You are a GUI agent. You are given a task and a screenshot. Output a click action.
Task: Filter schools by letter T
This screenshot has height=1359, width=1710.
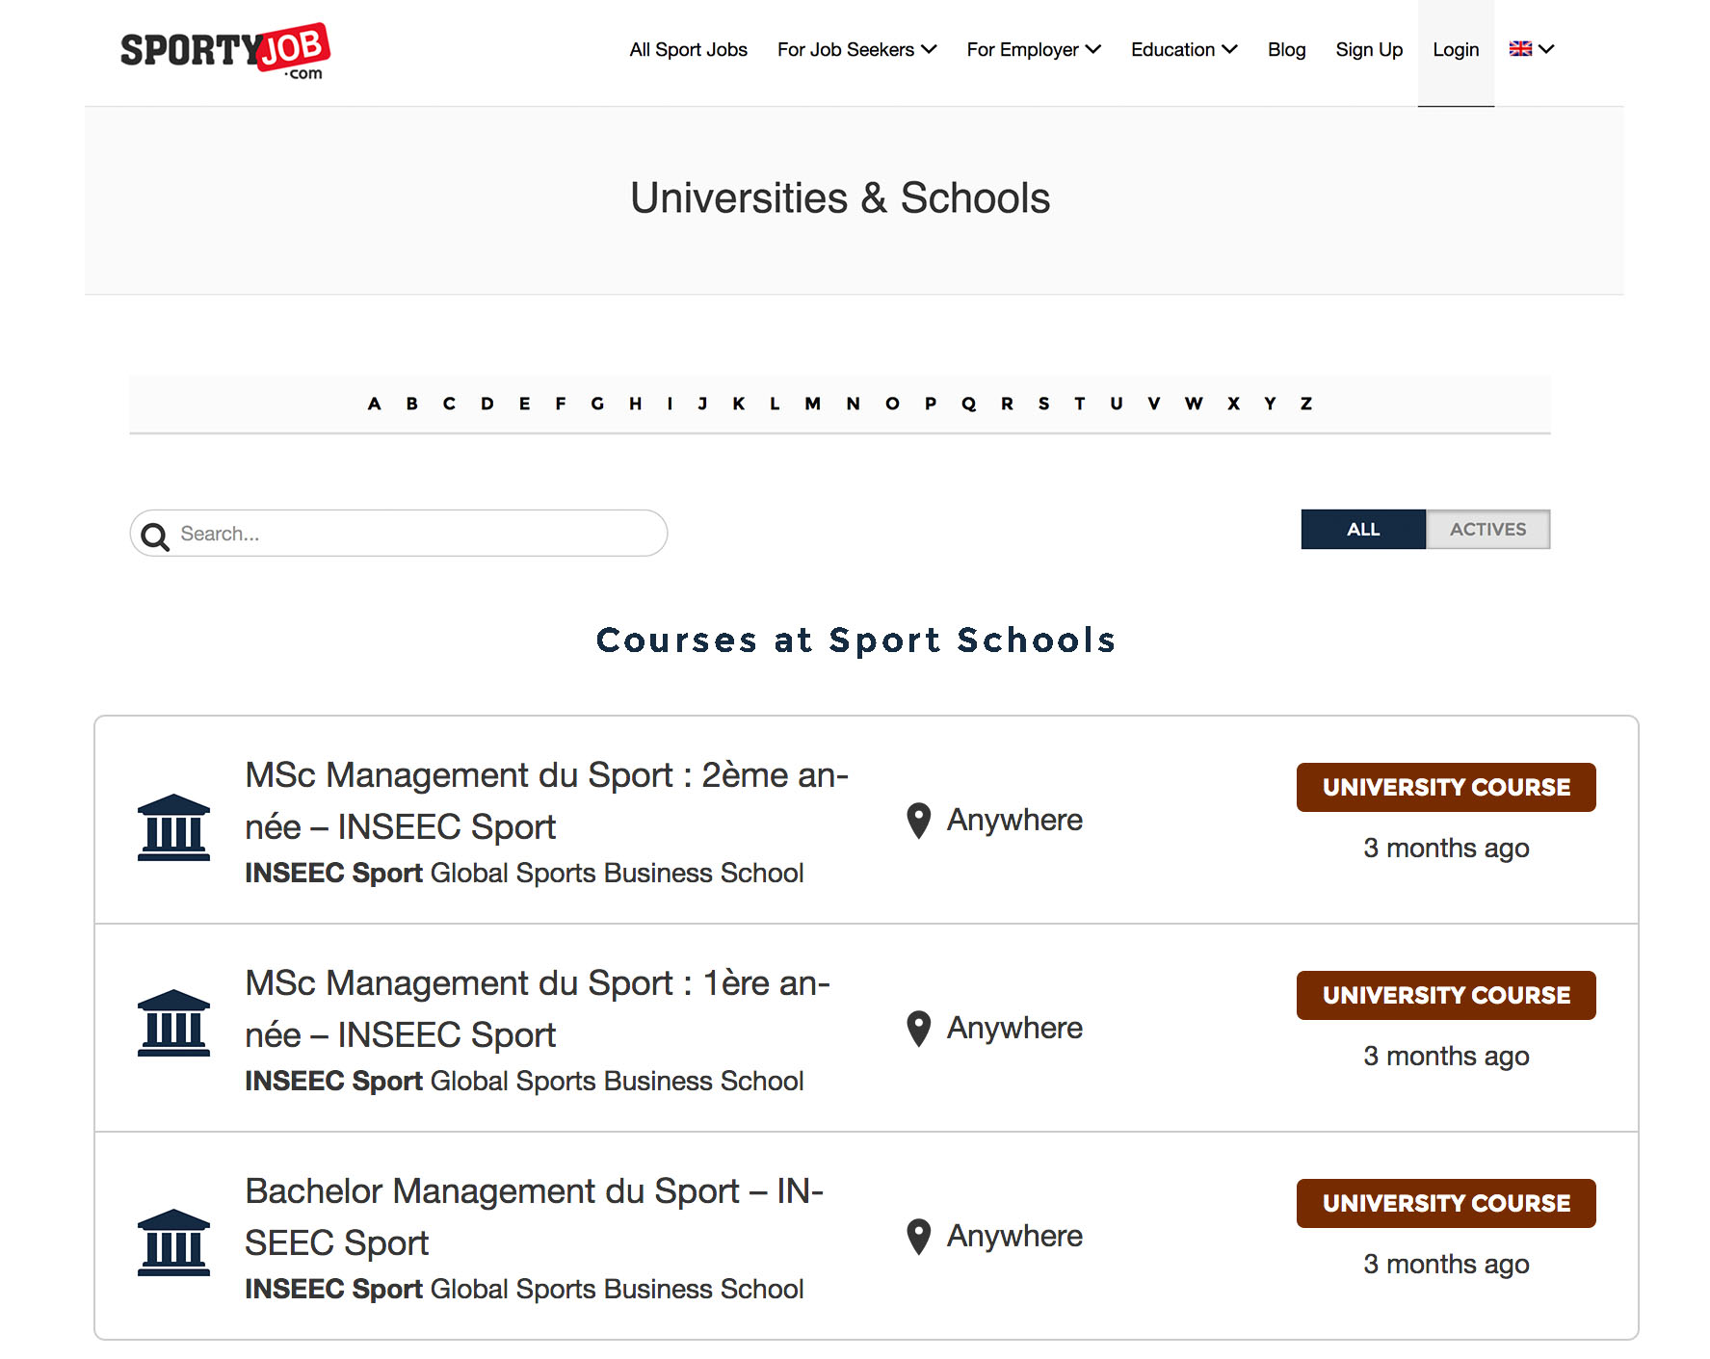click(1080, 404)
